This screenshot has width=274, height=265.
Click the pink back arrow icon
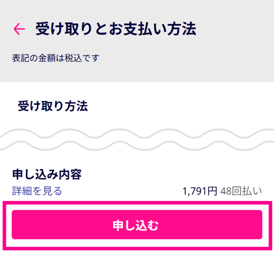pyautogui.click(x=19, y=29)
